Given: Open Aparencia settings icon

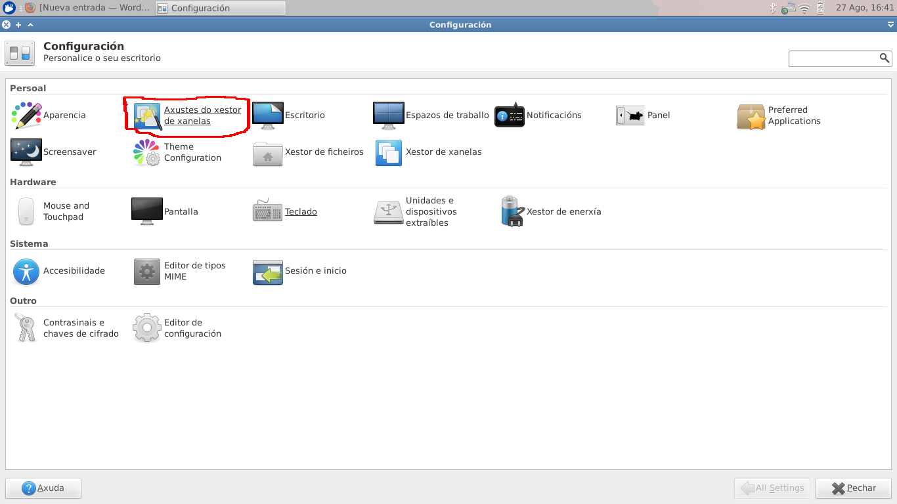Looking at the screenshot, I should (26, 115).
